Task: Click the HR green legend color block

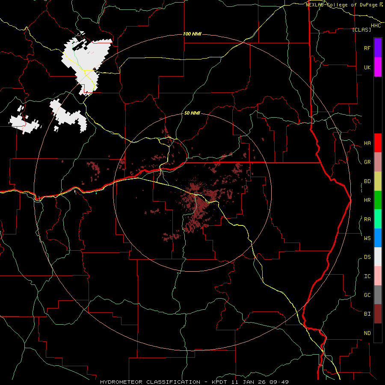Action: [x=378, y=200]
